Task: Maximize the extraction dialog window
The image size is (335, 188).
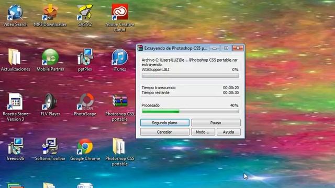Action: (226, 48)
